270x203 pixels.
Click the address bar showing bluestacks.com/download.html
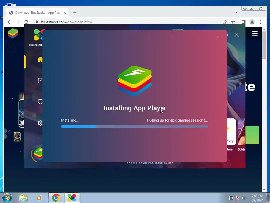point(127,22)
